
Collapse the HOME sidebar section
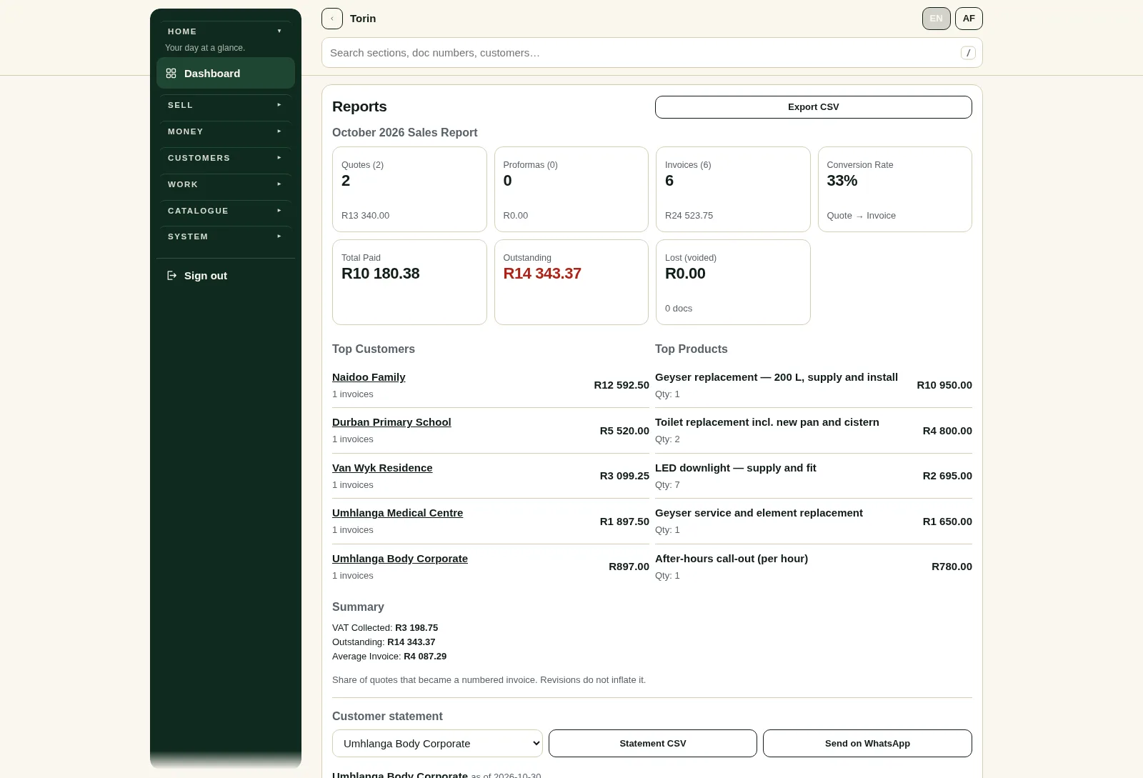(226, 31)
